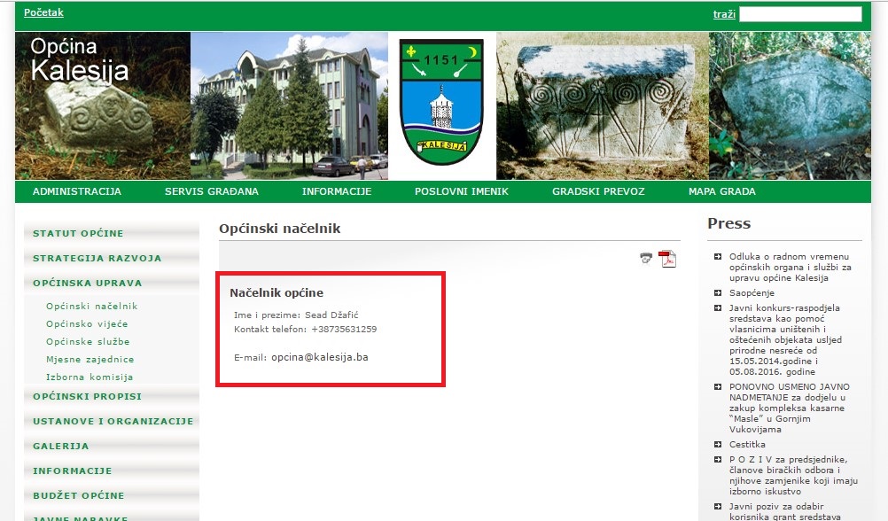Viewport: 888px width, 521px height.
Task: Select GRADSKI PREVOZ in navigation bar
Action: [x=598, y=191]
